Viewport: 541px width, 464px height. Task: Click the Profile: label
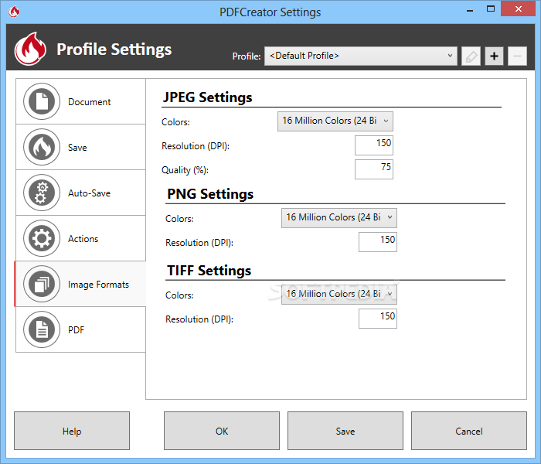click(247, 56)
